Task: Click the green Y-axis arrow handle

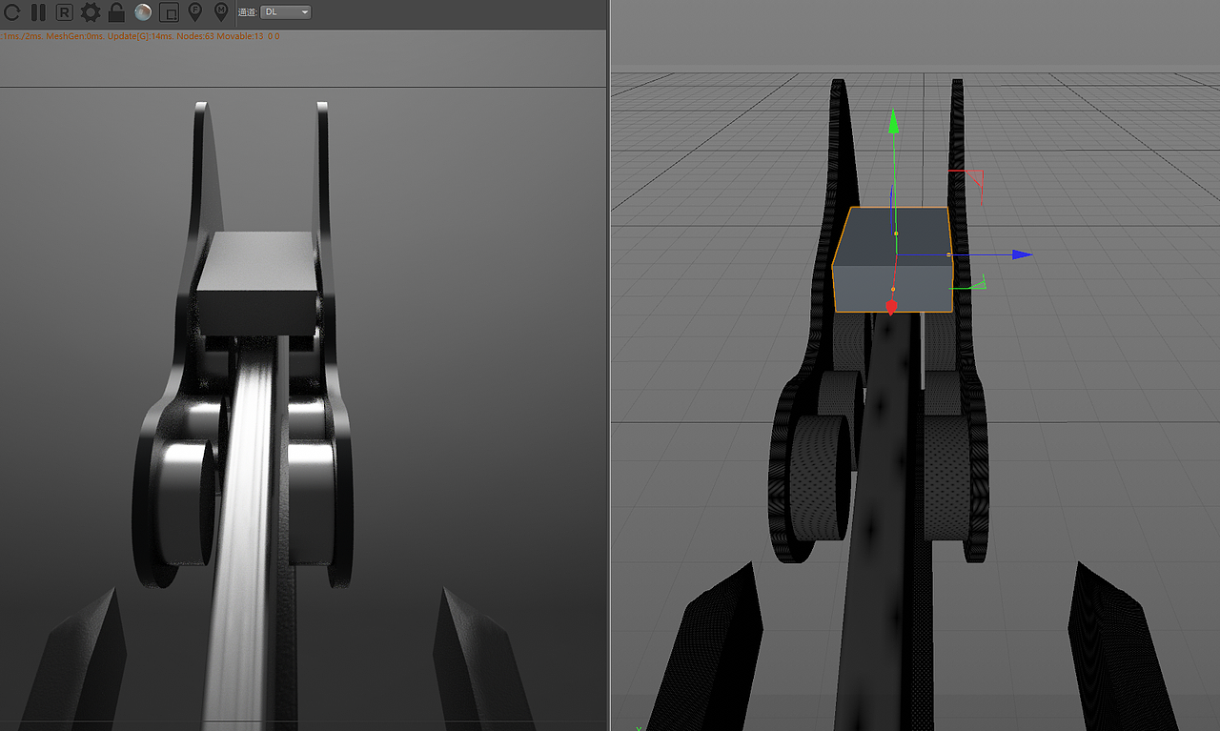Action: [894, 120]
